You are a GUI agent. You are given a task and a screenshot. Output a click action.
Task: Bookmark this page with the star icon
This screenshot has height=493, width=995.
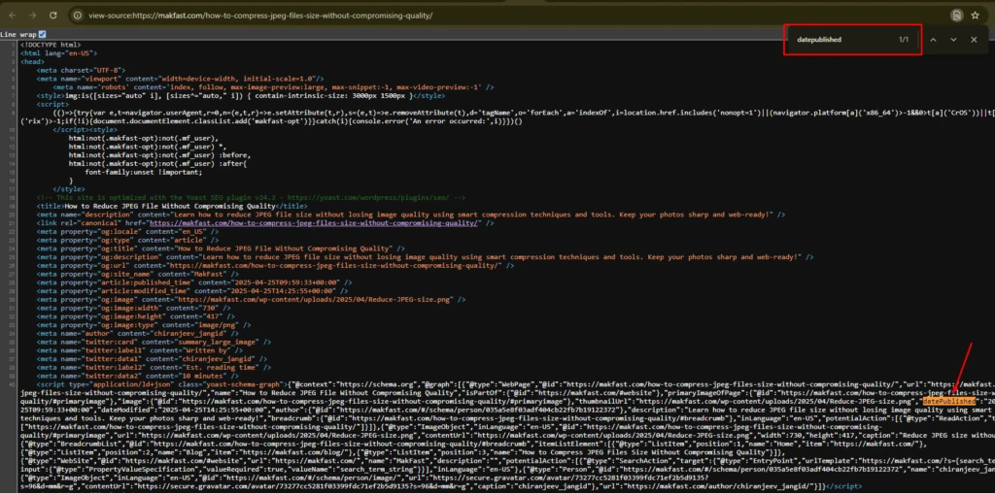click(x=976, y=16)
